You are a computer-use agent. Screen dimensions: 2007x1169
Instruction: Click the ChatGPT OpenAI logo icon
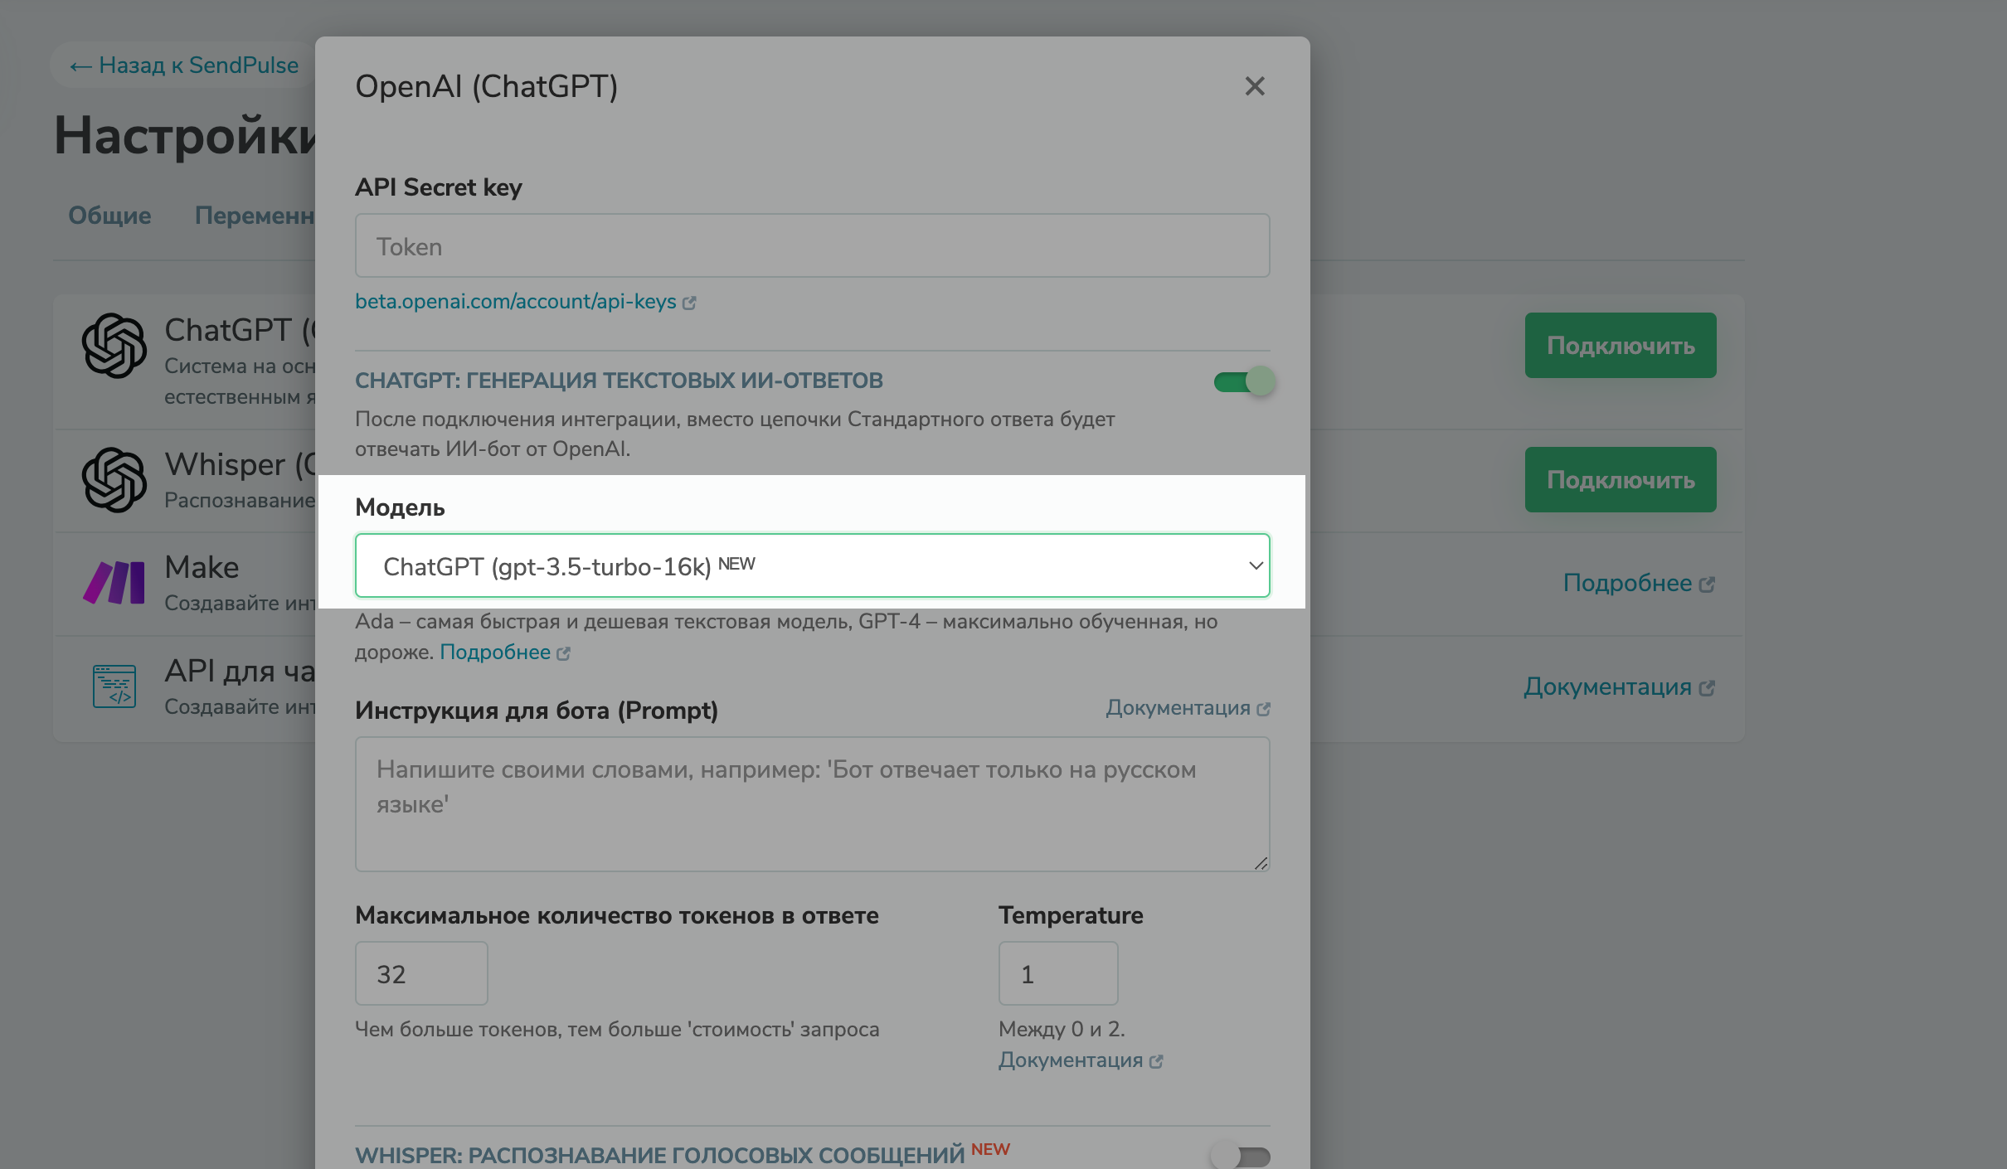point(116,347)
